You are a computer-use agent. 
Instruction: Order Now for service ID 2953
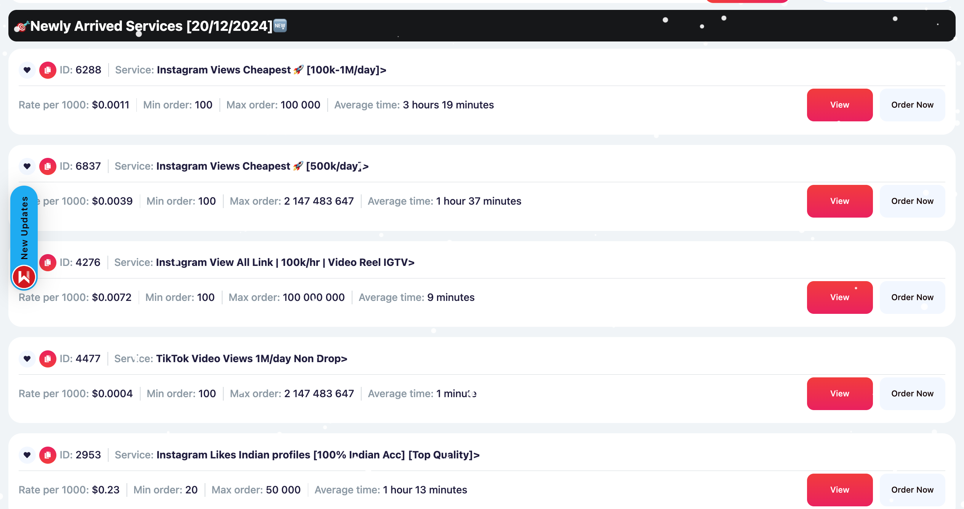click(912, 490)
